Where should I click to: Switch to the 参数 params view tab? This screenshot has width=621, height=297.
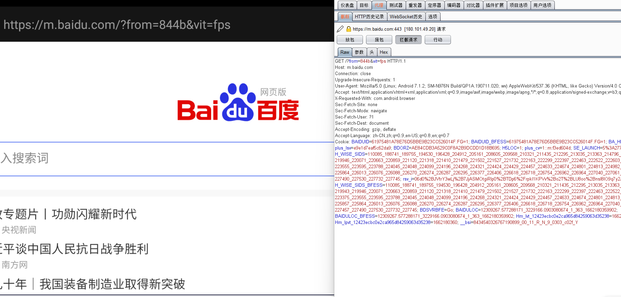[359, 52]
